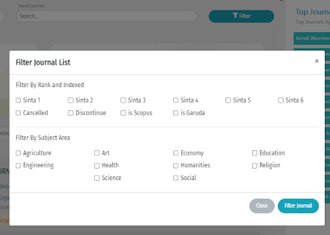The image size is (330, 235).
Task: Check the Health subject area
Action: 97,165
